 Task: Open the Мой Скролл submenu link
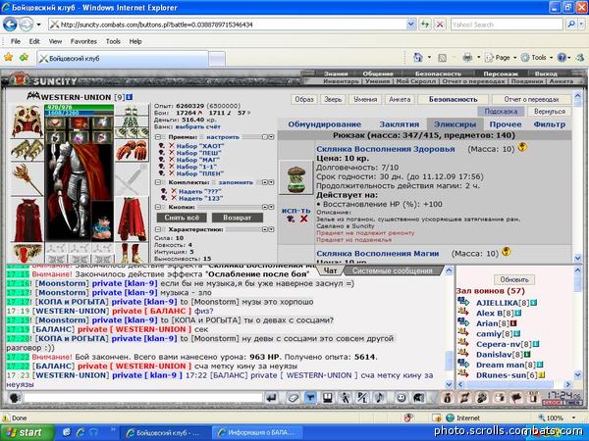point(416,81)
